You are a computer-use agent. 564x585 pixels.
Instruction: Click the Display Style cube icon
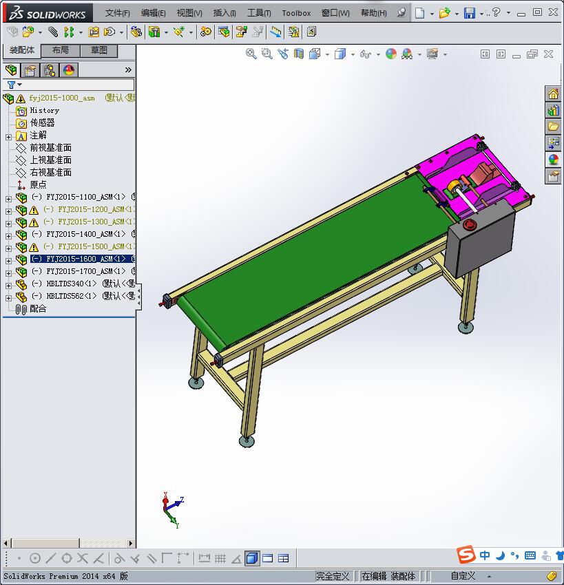click(340, 54)
